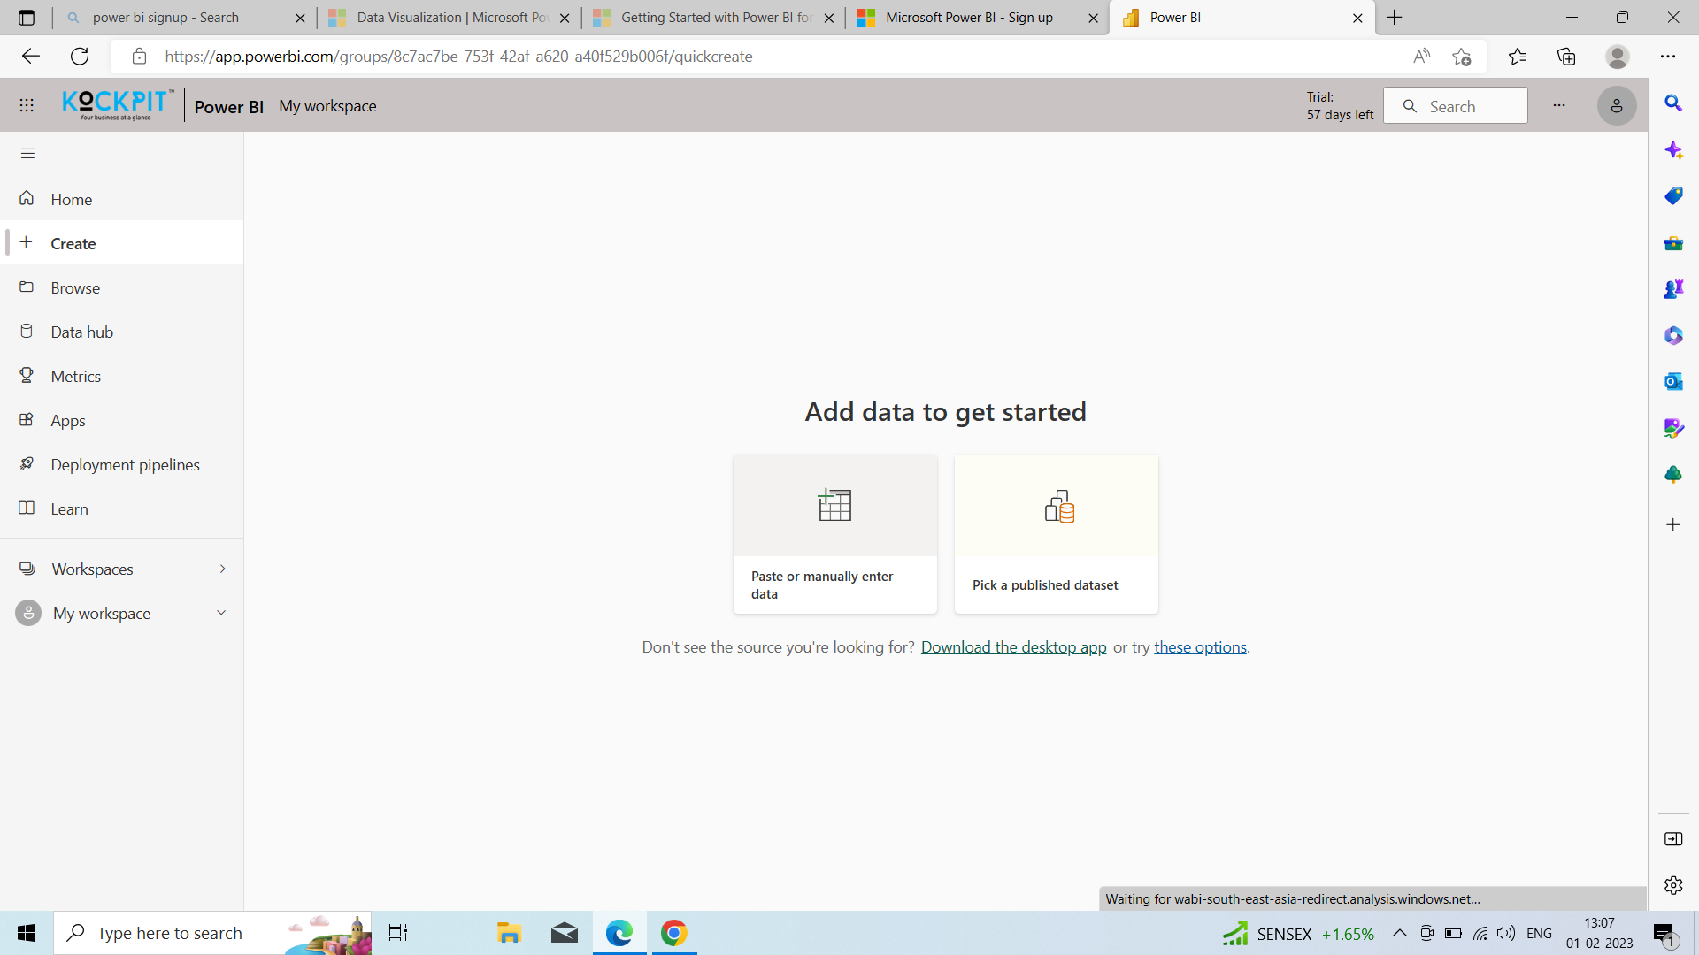The height and width of the screenshot is (955, 1699).
Task: Click the Paste or manually enter data card
Action: [834, 534]
